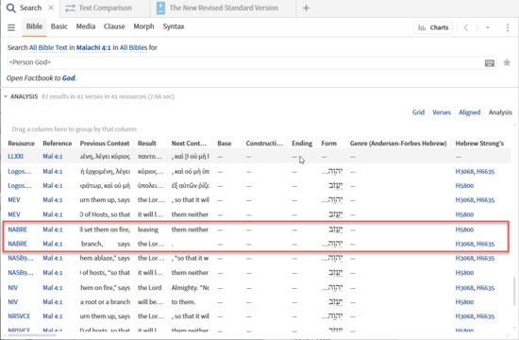Switch to the Syntax search tab
This screenshot has height=340, width=519.
click(x=173, y=26)
